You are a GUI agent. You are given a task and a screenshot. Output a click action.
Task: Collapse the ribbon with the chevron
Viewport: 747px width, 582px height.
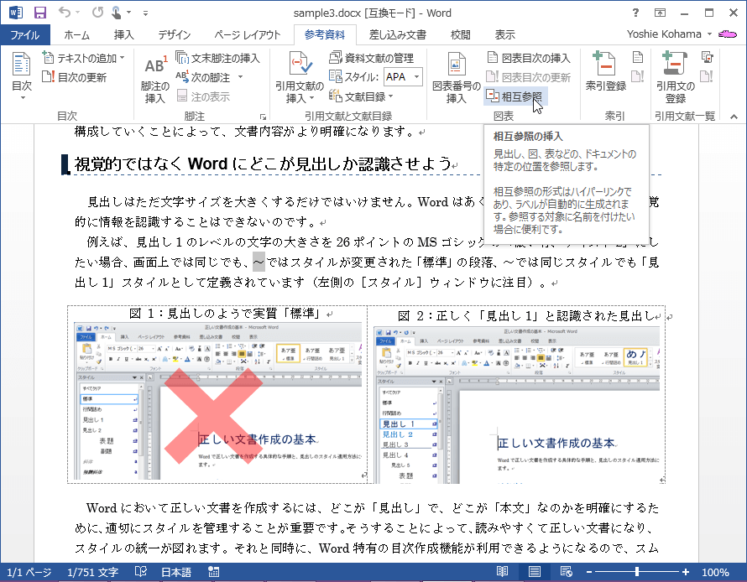click(734, 116)
